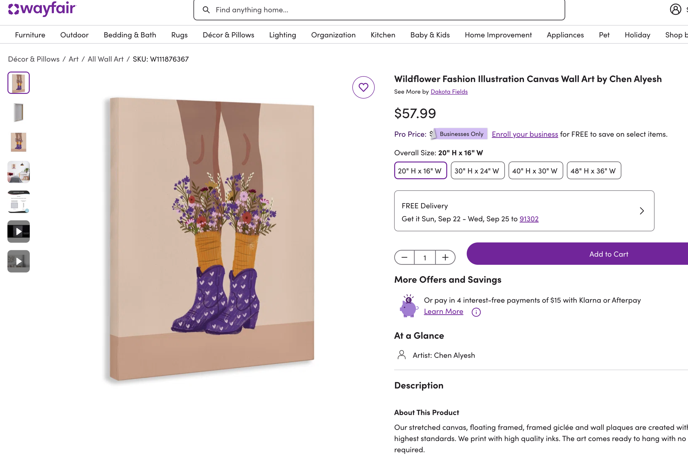Open the Dakota Fields brand link
688x457 pixels.
click(449, 91)
